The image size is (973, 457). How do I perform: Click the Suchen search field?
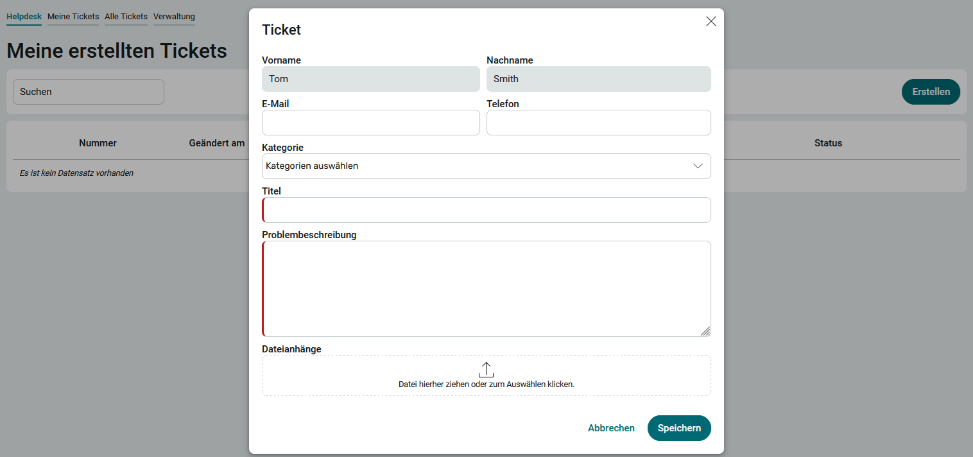[89, 92]
